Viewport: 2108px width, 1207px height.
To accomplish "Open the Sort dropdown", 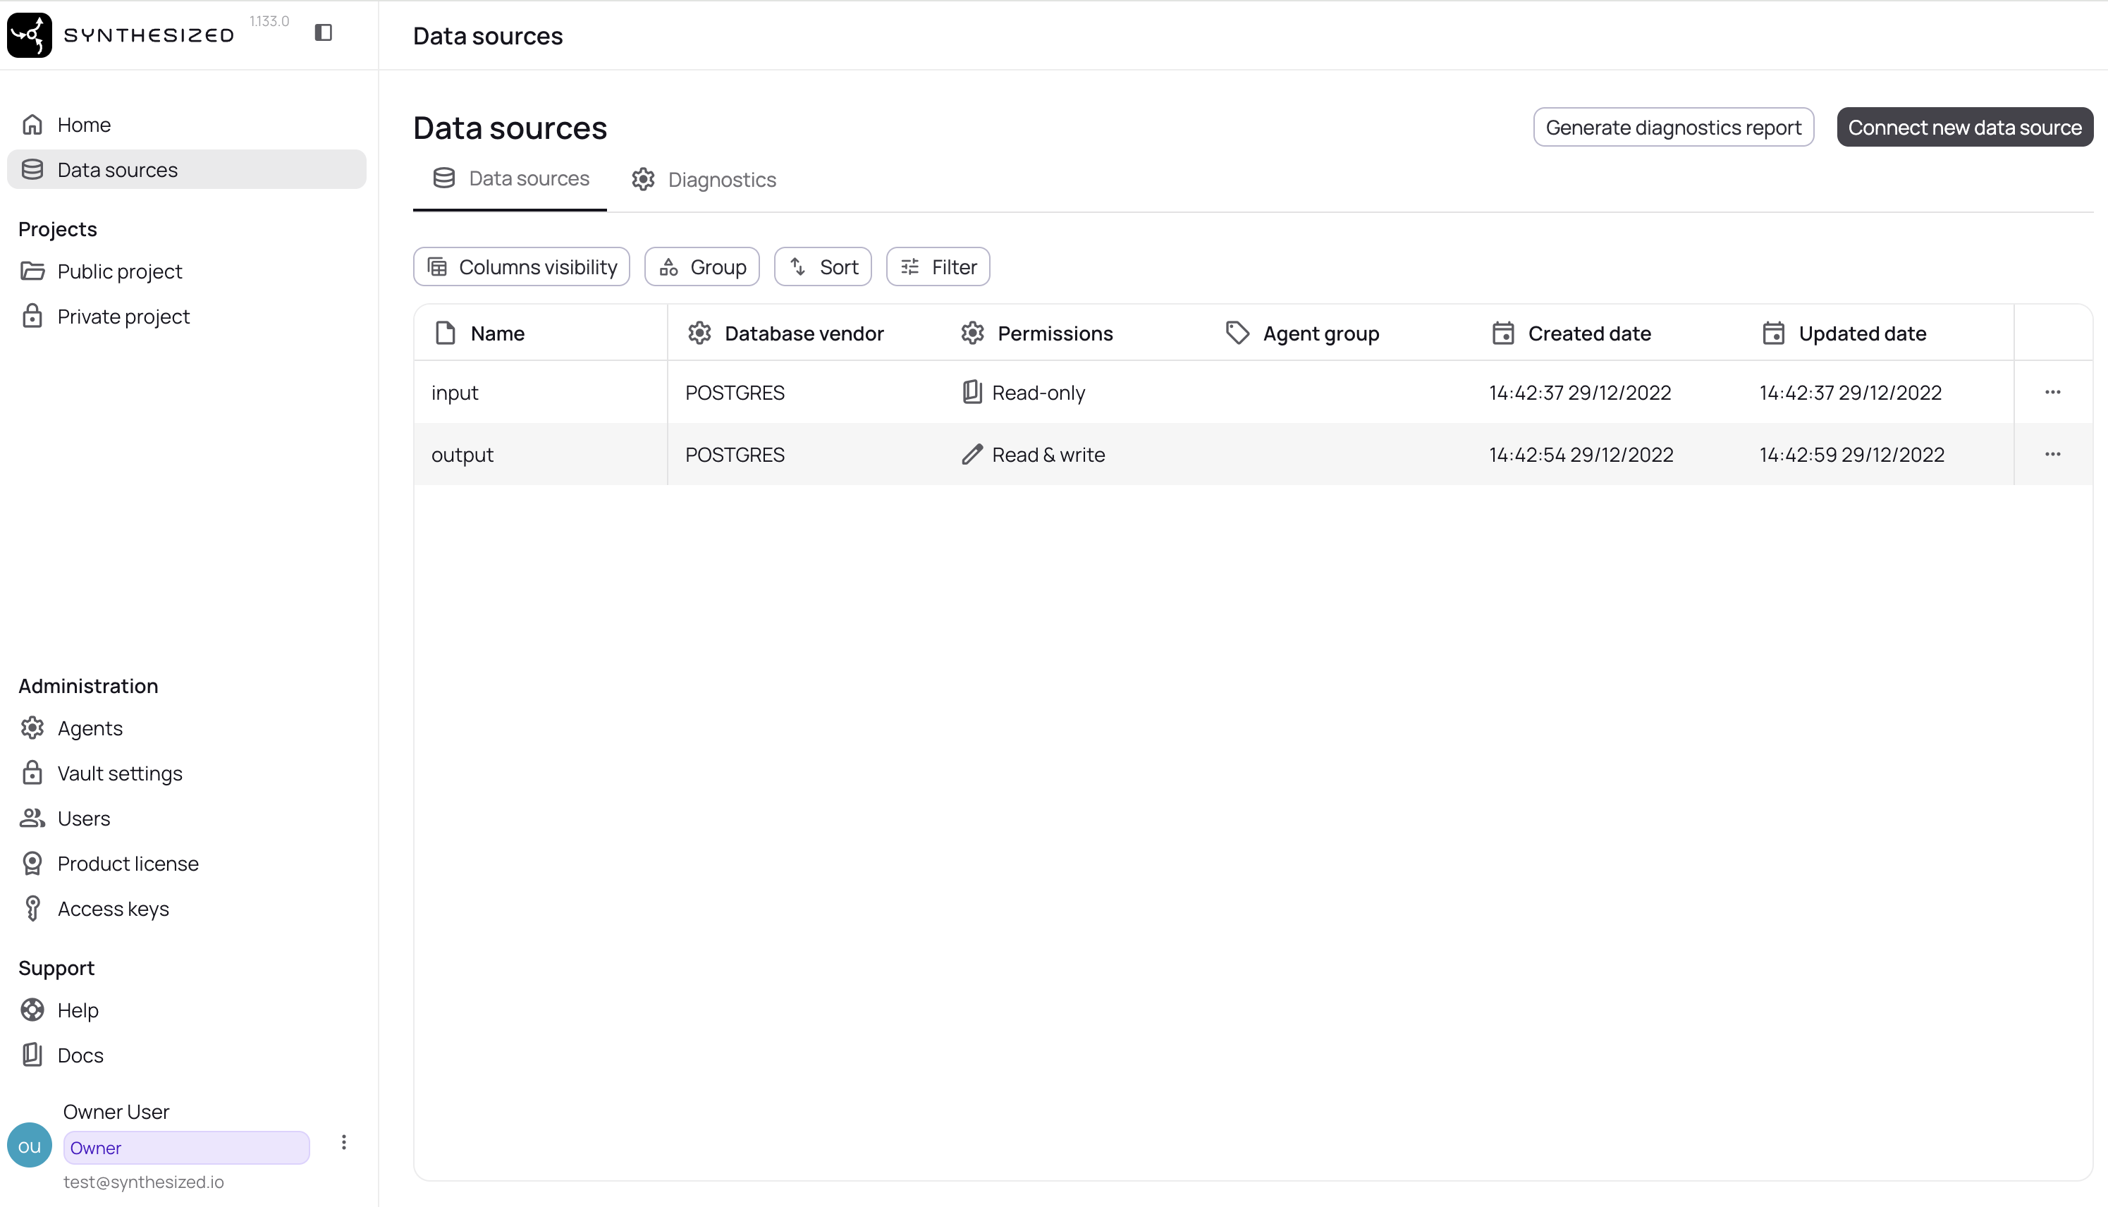I will (x=822, y=266).
